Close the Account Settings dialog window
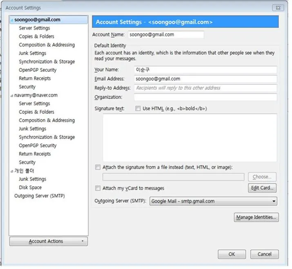The height and width of the screenshot is (269, 292). (x=278, y=8)
